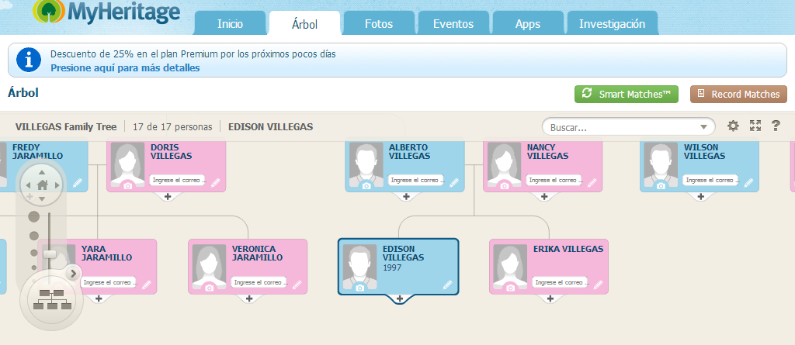Open the Buscar search dropdown arrow

tap(704, 126)
